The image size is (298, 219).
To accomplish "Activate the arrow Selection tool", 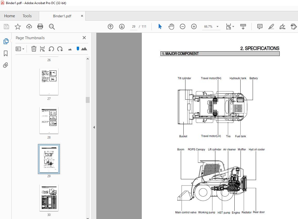I will coord(160,27).
